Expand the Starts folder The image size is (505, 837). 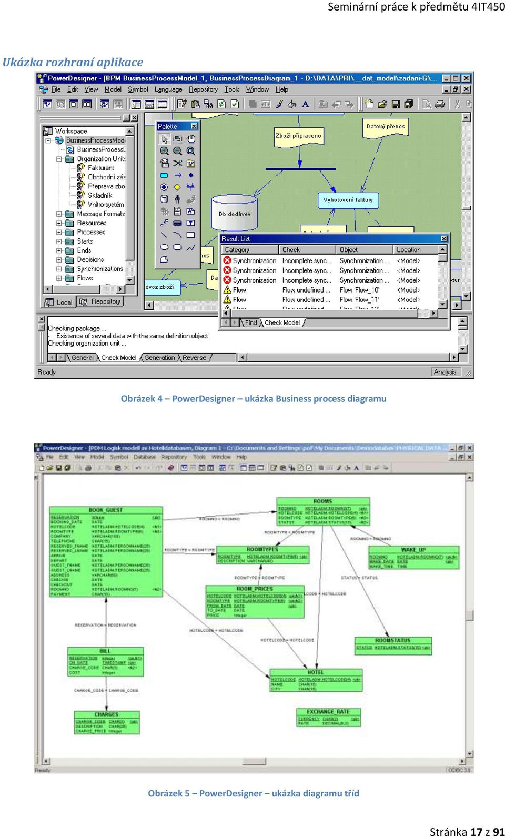(59, 241)
